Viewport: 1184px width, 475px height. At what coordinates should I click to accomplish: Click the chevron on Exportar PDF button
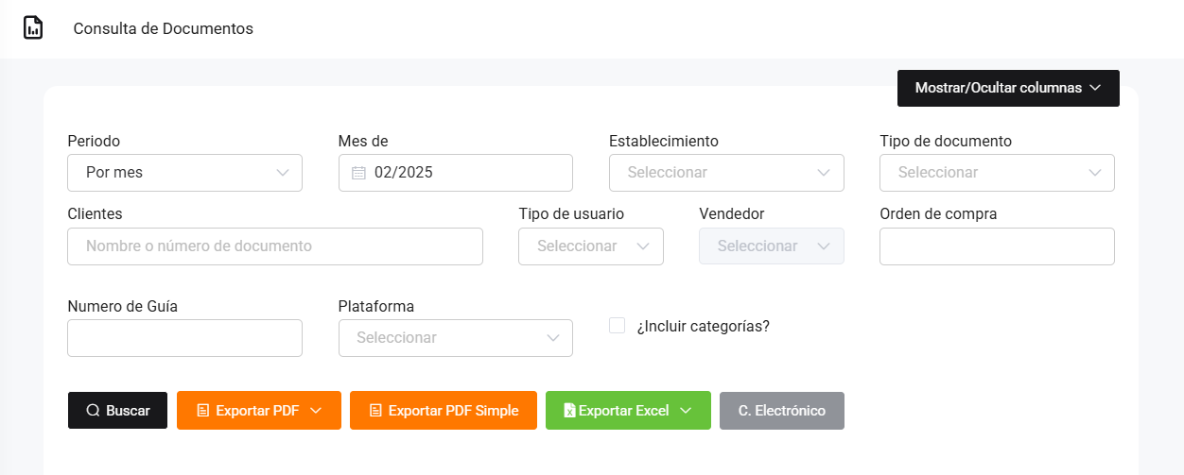tap(317, 411)
